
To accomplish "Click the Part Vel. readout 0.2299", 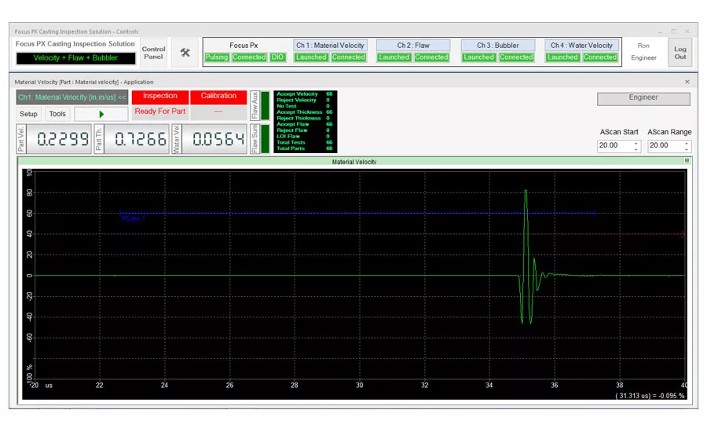I will coord(59,139).
